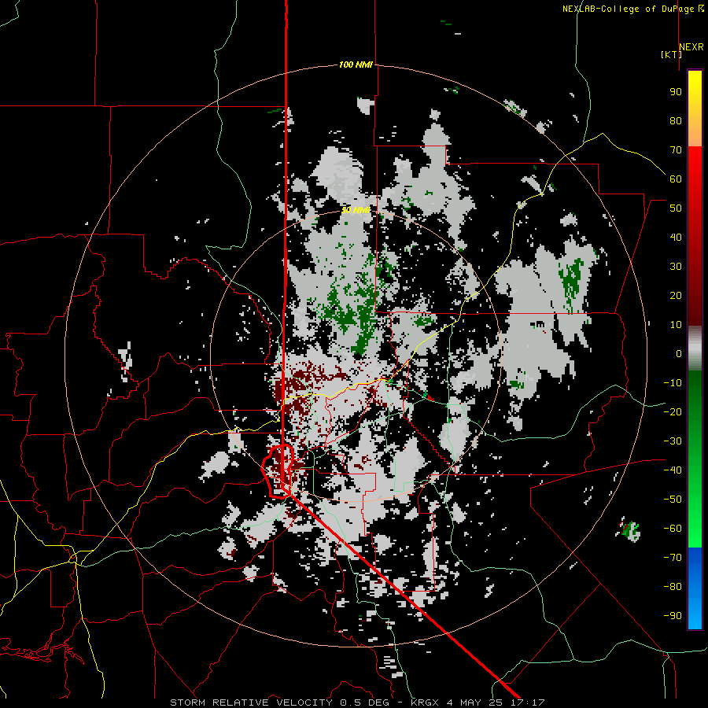
Task: Select the positive 30 value on velocity scale
Action: click(676, 267)
